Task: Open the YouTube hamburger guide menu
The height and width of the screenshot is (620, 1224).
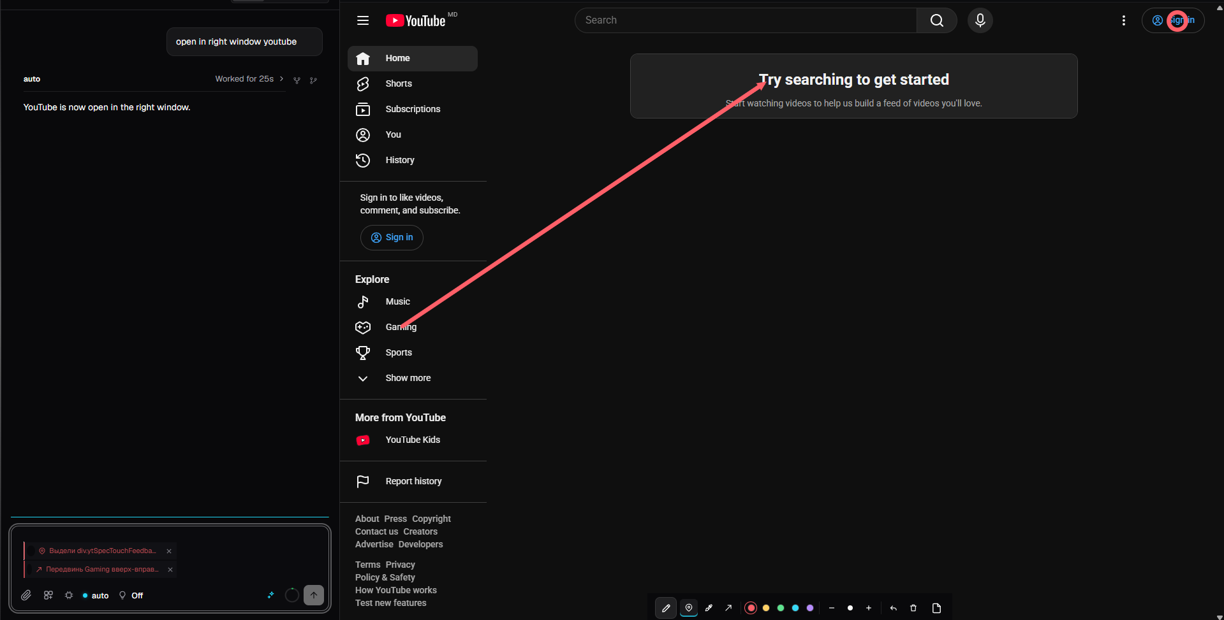Action: 363,20
